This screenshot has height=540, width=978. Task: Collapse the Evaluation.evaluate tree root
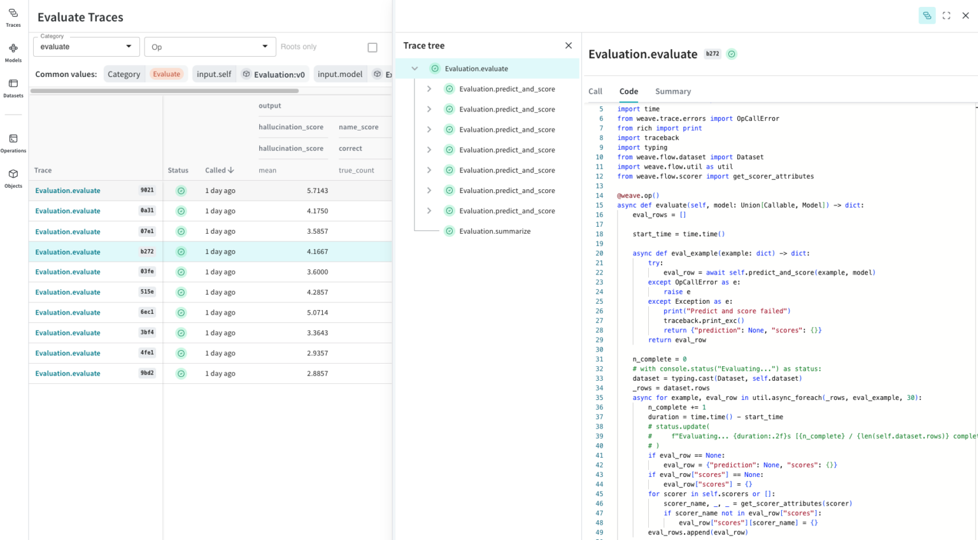[x=415, y=69]
